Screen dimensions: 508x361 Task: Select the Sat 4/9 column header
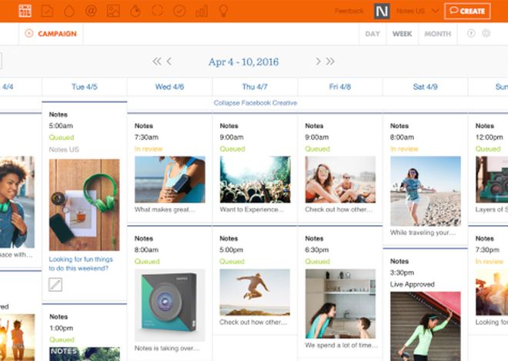click(x=425, y=87)
